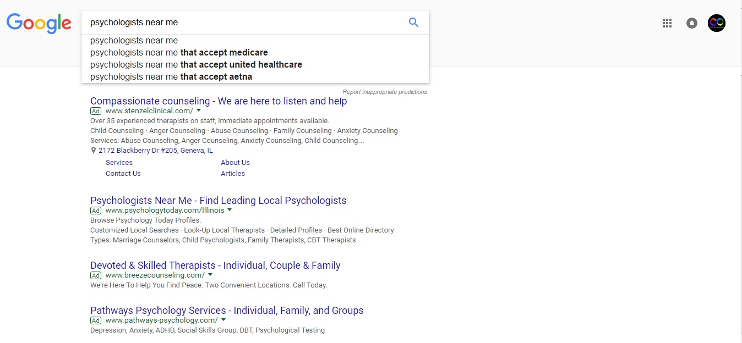Click the Ad badge for psychologytoday.com

[96, 211]
